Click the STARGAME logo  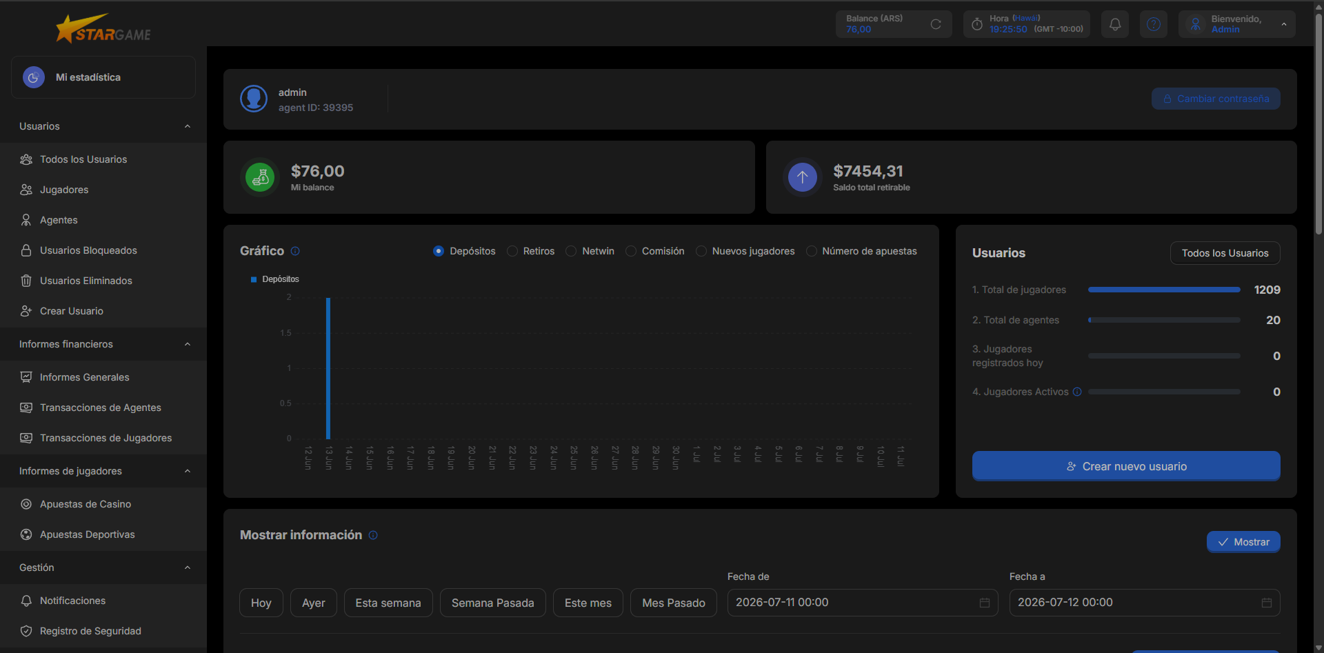103,29
